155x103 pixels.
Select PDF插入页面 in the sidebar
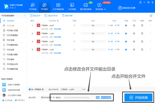click(x=13, y=30)
